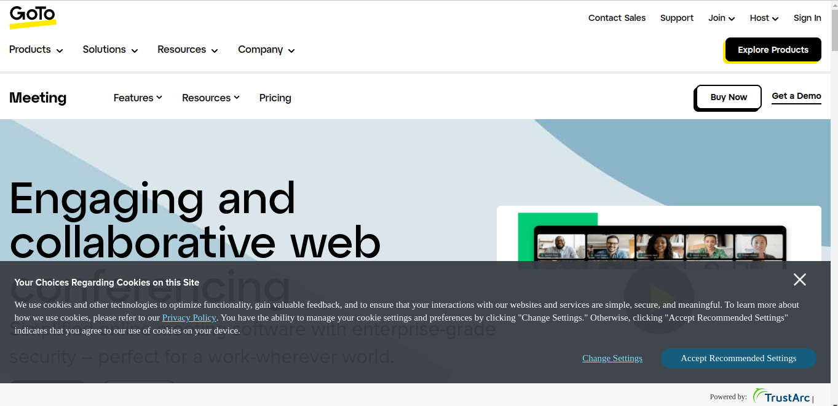Go to the Pricing page
Screen dimensions: 838x406
coord(275,98)
